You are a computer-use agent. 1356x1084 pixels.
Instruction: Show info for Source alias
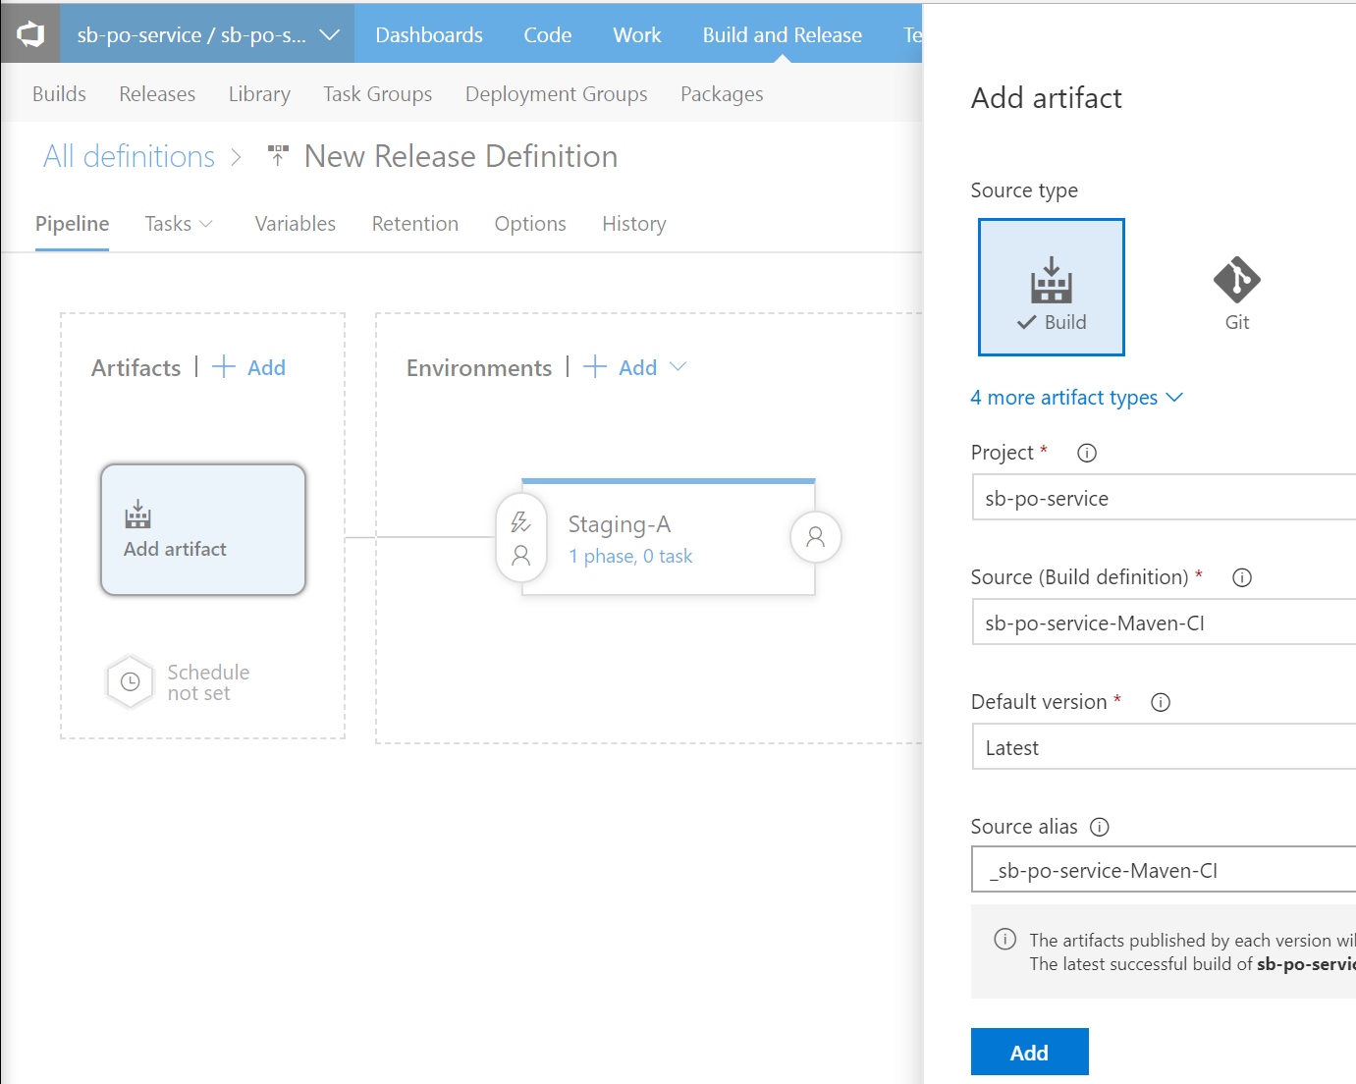click(x=1100, y=827)
